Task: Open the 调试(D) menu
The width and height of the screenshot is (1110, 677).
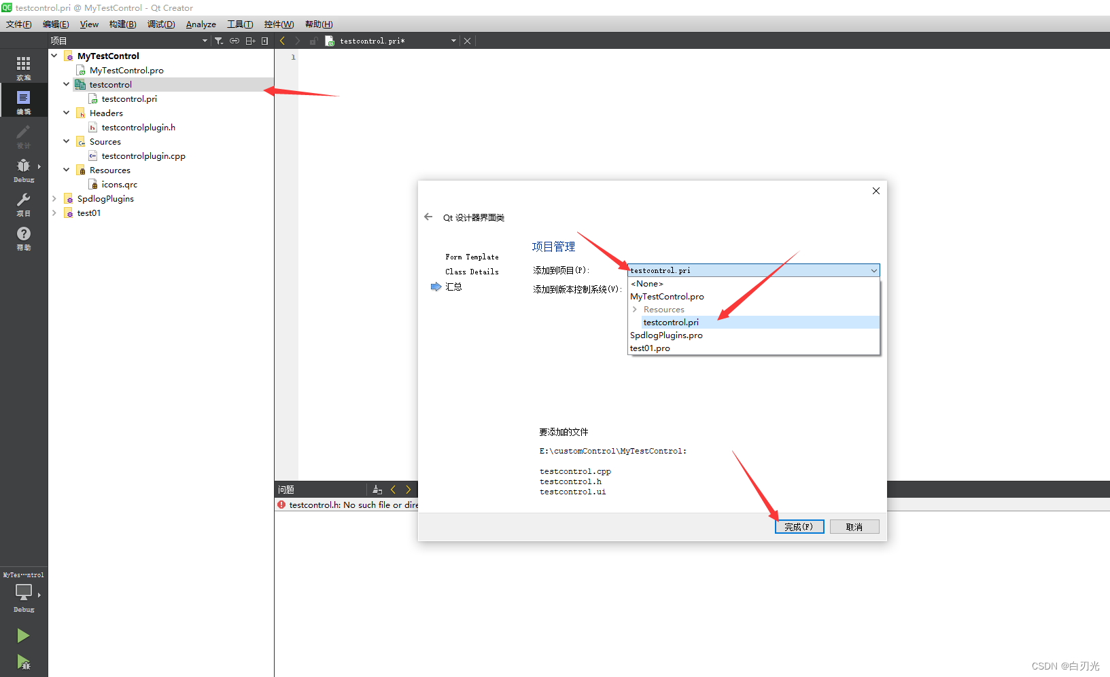Action: coord(161,24)
